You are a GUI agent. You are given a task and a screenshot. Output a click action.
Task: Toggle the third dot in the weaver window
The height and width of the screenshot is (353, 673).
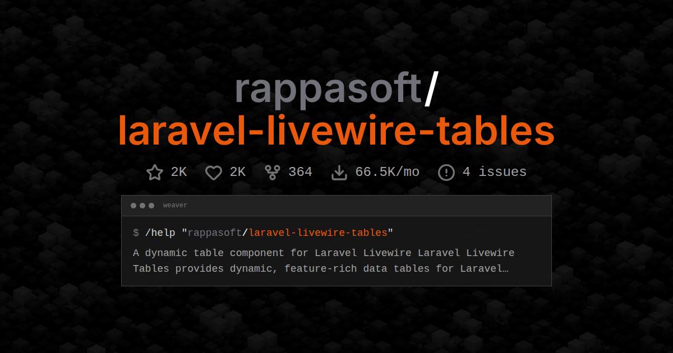pos(151,205)
